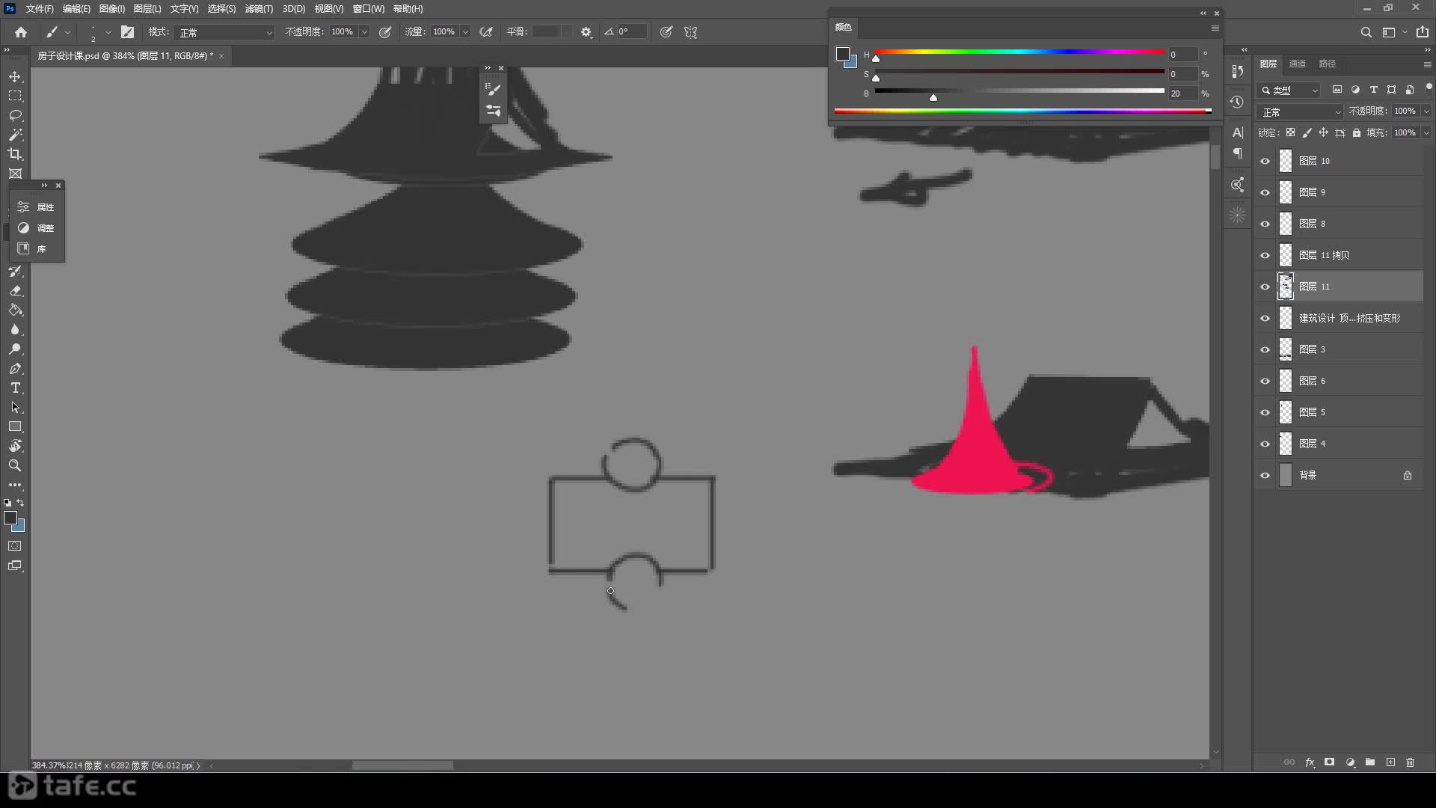The image size is (1436, 808).
Task: Switch to the 通道 tab
Action: [1297, 64]
